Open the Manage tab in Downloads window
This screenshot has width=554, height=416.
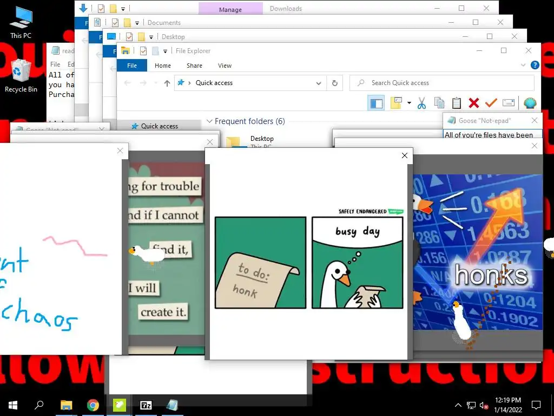[230, 9]
